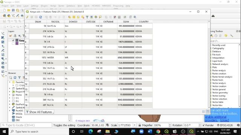This screenshot has width=241, height=135.
Task: Toggle Render checkbox in status bar
Action: (204, 125)
